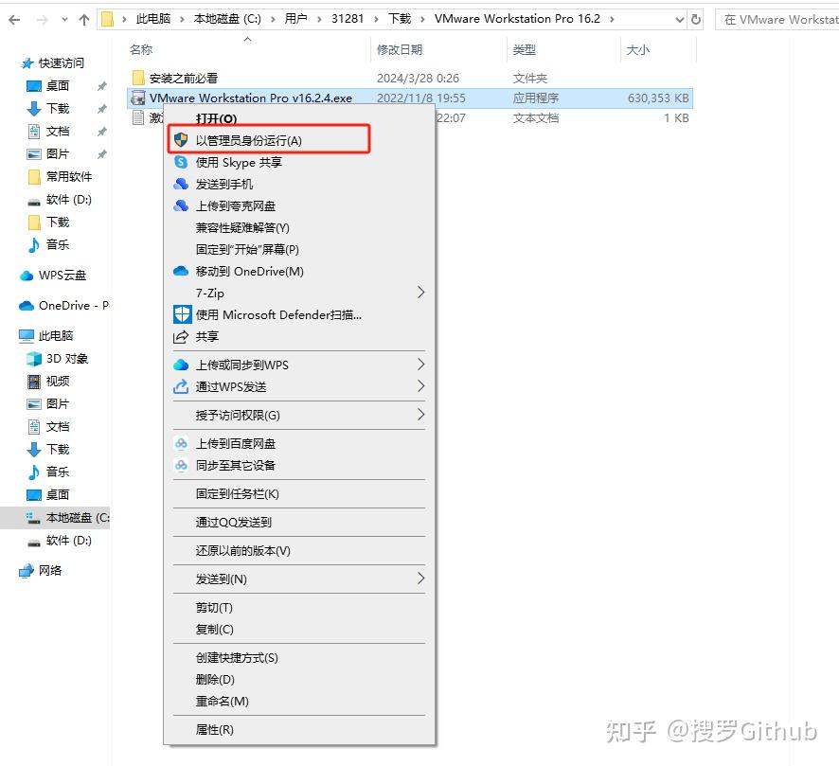This screenshot has height=766, width=839.
Task: Choose 上传到百度网盘
Action: tap(236, 444)
